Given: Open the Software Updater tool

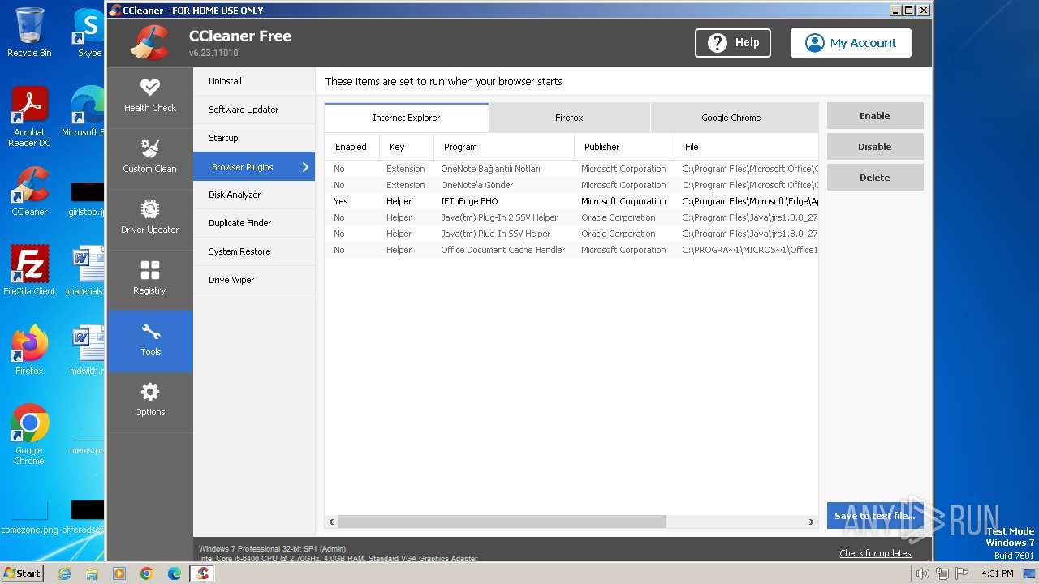Looking at the screenshot, I should (254, 109).
